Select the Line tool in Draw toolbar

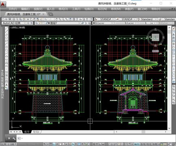coord(7,28)
